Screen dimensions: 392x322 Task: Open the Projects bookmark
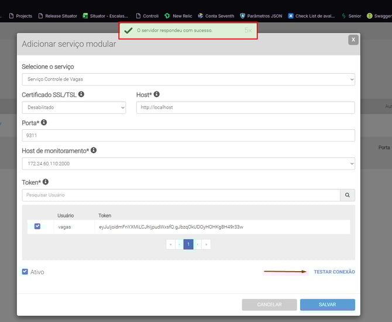(20, 16)
